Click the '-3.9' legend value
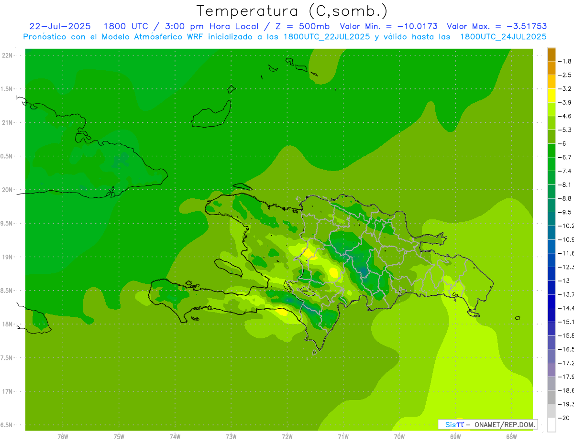The height and width of the screenshot is (443, 574). pyautogui.click(x=565, y=102)
